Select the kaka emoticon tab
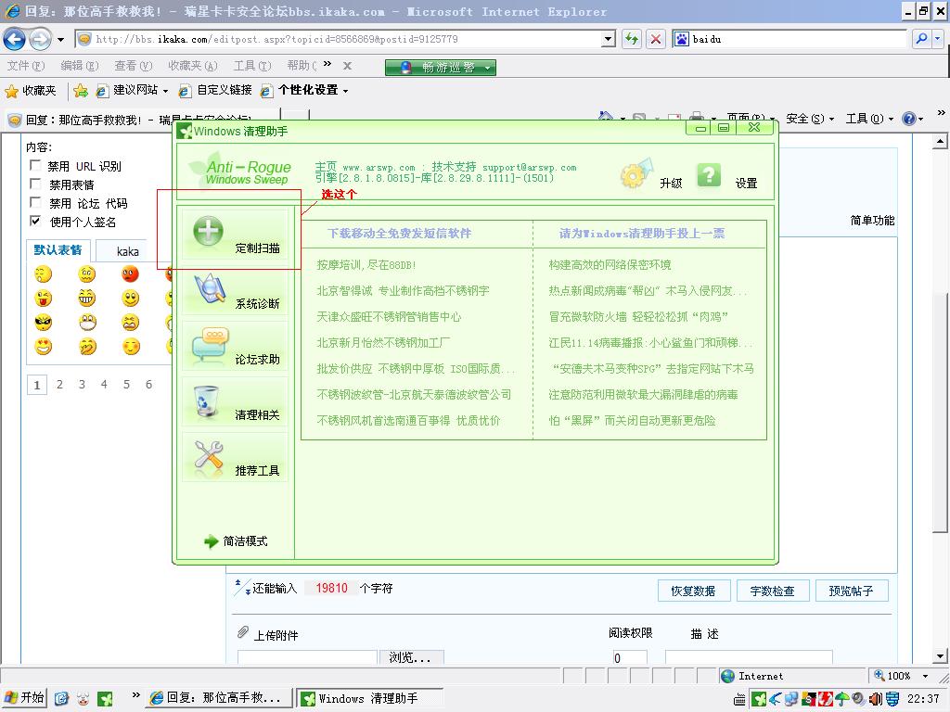The image size is (950, 712). 127,251
